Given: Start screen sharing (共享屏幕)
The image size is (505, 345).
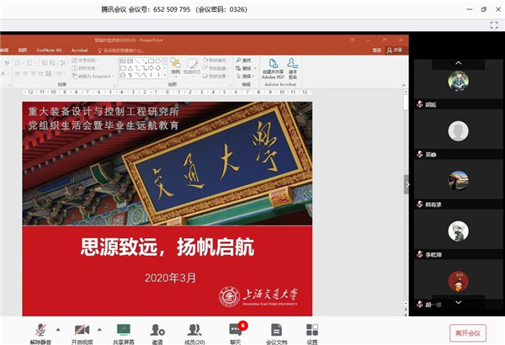Looking at the screenshot, I should point(124,331).
